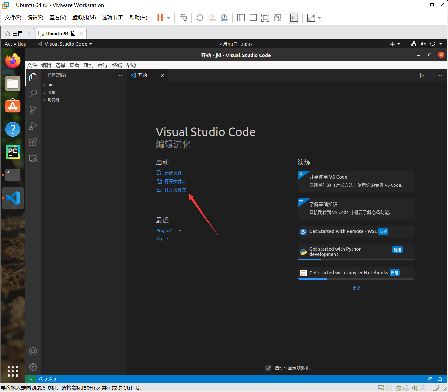Split the editor to the right

click(x=431, y=75)
